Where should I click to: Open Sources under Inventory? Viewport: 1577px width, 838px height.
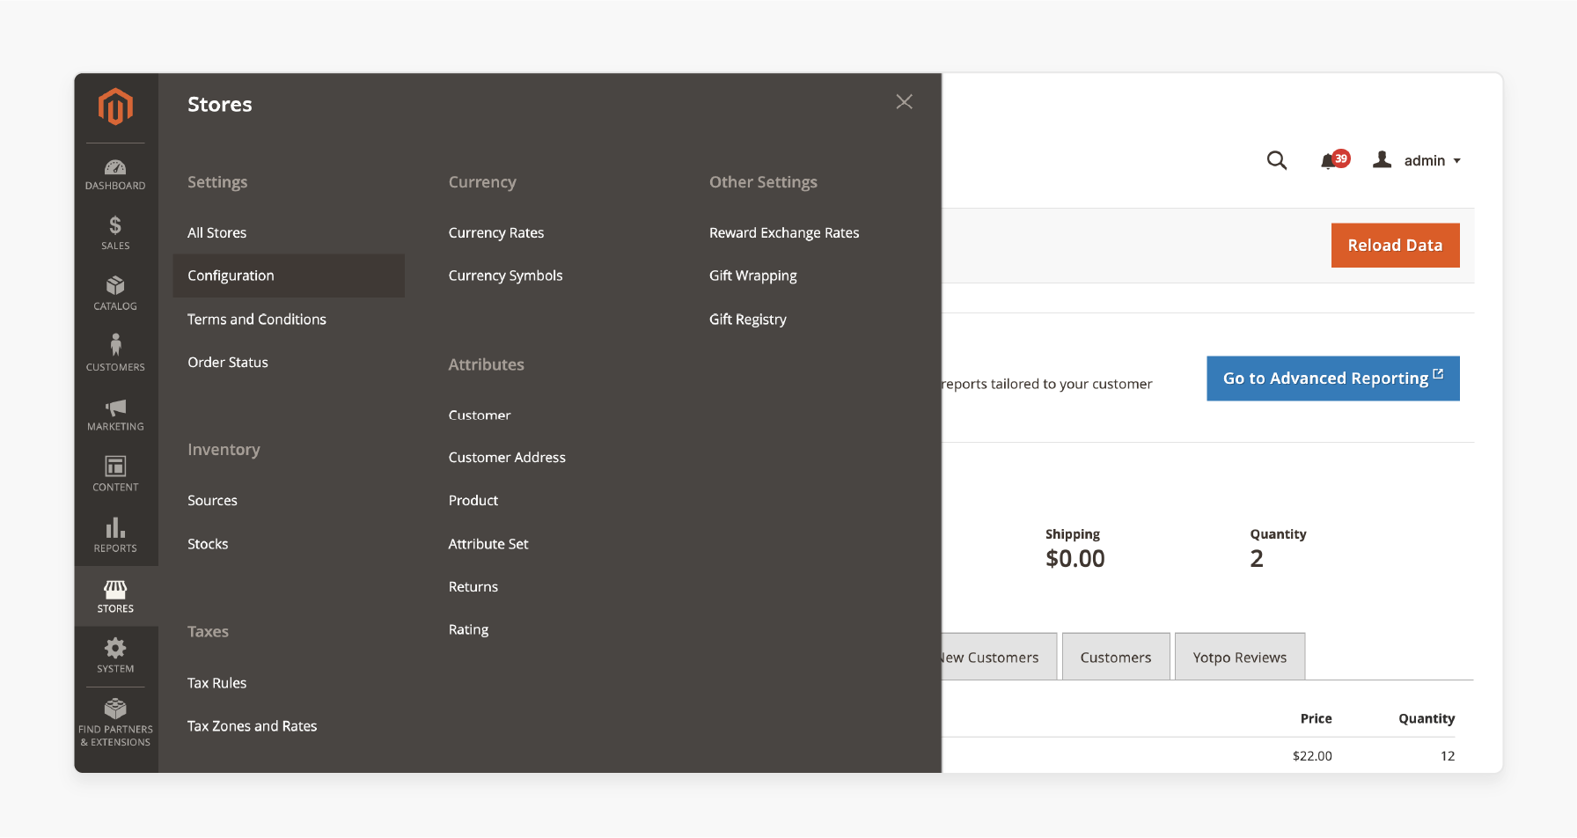point(212,500)
